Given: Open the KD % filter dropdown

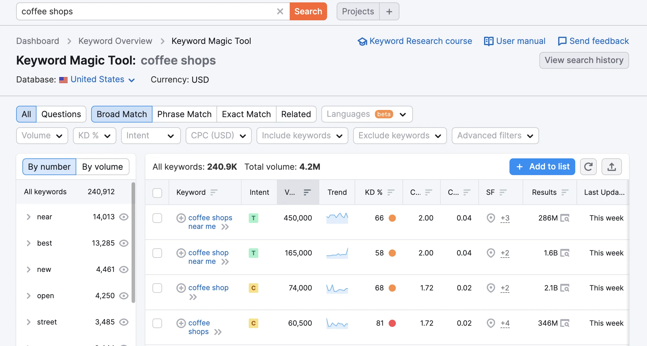Looking at the screenshot, I should pos(94,136).
